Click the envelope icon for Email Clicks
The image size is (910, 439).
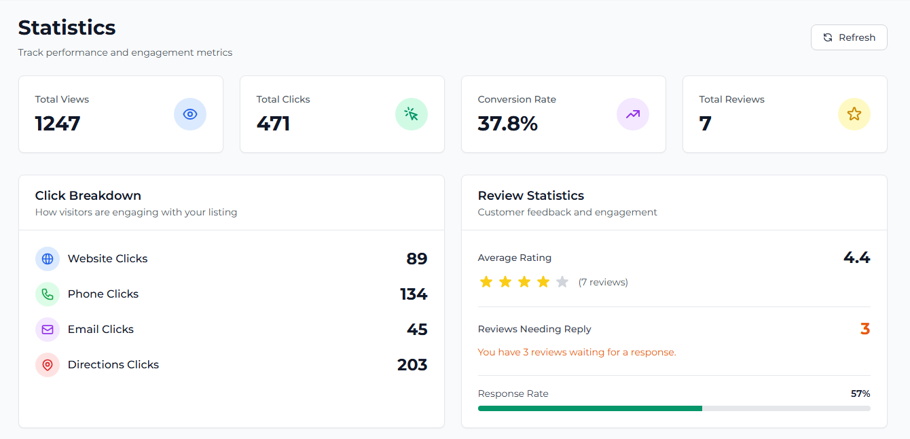point(47,330)
